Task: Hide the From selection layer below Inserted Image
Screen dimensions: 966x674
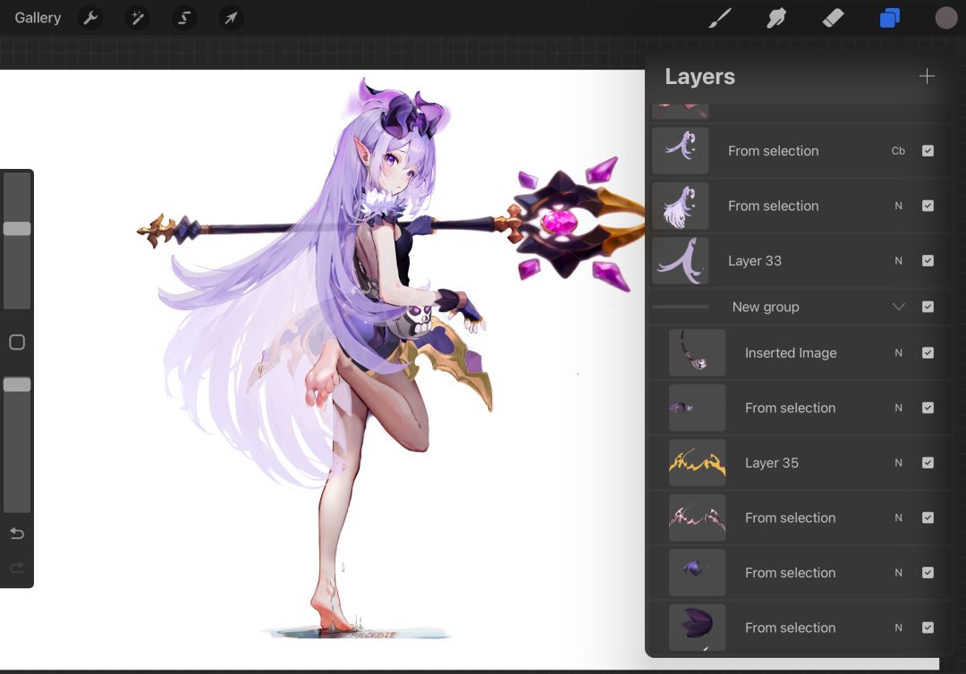Action: pyautogui.click(x=928, y=408)
